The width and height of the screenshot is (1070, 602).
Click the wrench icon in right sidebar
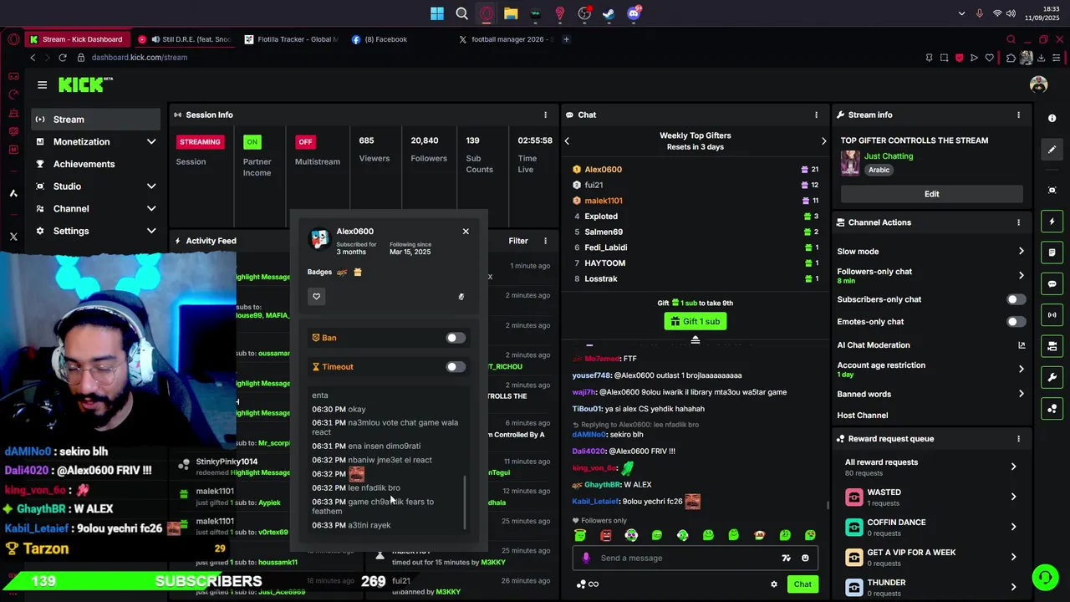[x=1052, y=377]
